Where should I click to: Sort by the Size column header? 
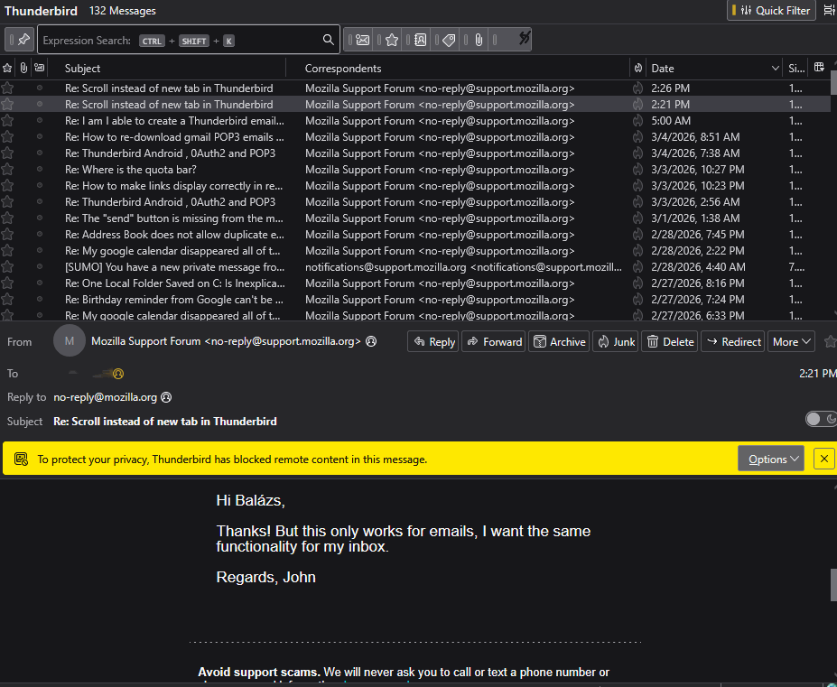coord(796,69)
